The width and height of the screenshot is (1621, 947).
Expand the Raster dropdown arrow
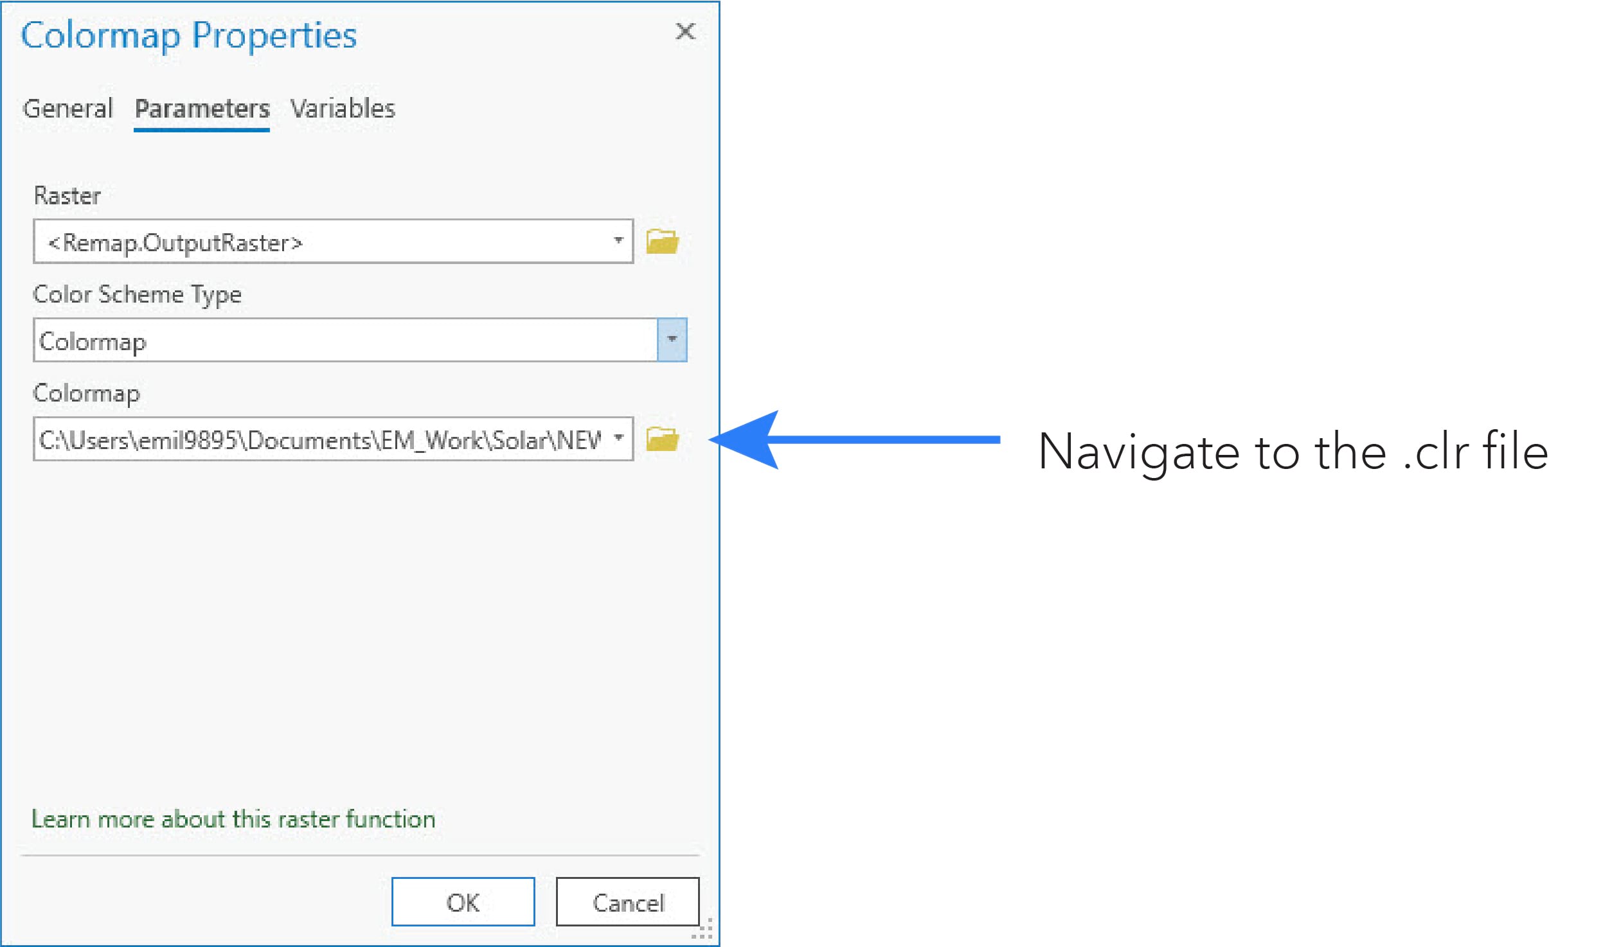(618, 240)
